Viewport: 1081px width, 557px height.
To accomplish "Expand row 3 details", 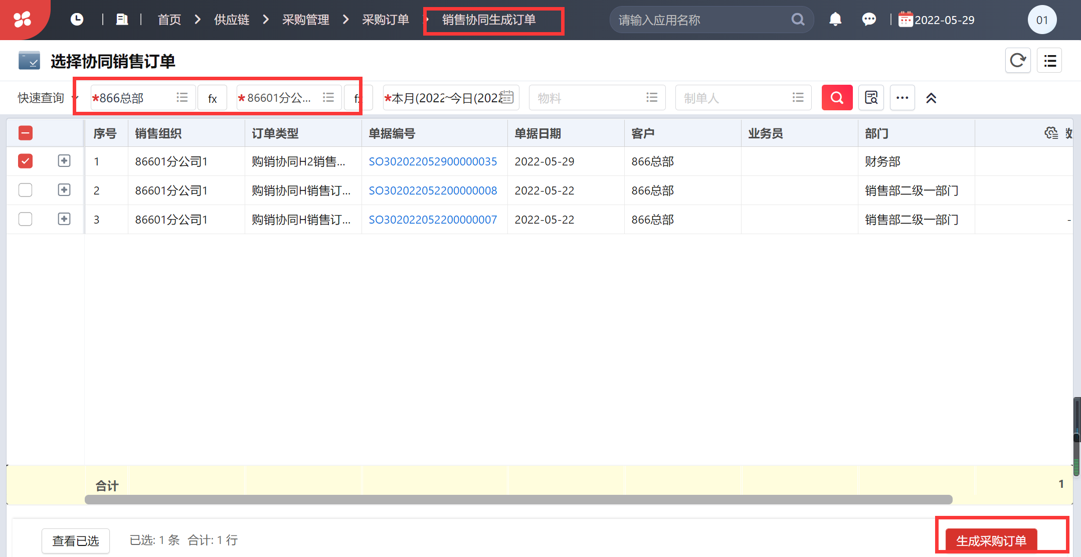I will (x=64, y=219).
